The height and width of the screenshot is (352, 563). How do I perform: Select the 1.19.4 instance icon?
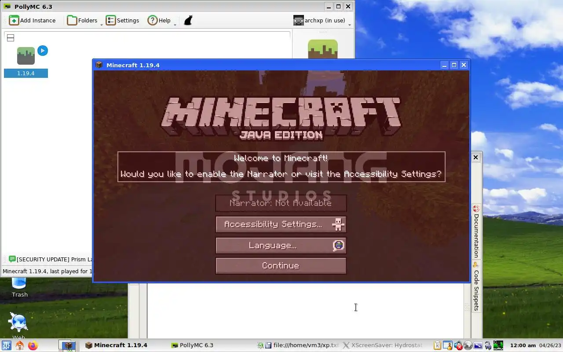(26, 56)
